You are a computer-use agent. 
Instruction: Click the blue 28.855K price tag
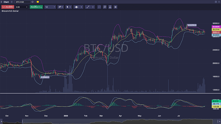[x=216, y=35]
